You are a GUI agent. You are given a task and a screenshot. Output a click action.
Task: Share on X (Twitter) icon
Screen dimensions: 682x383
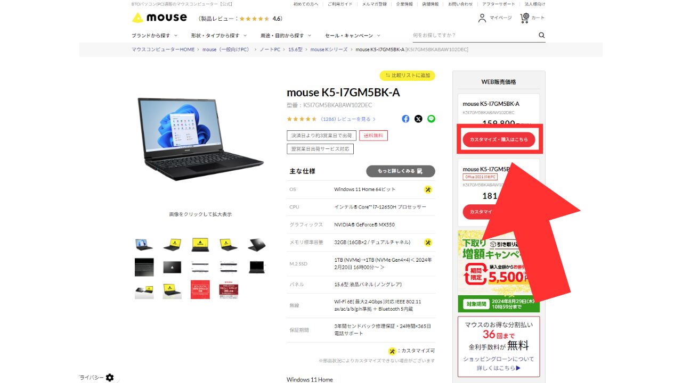coord(418,119)
